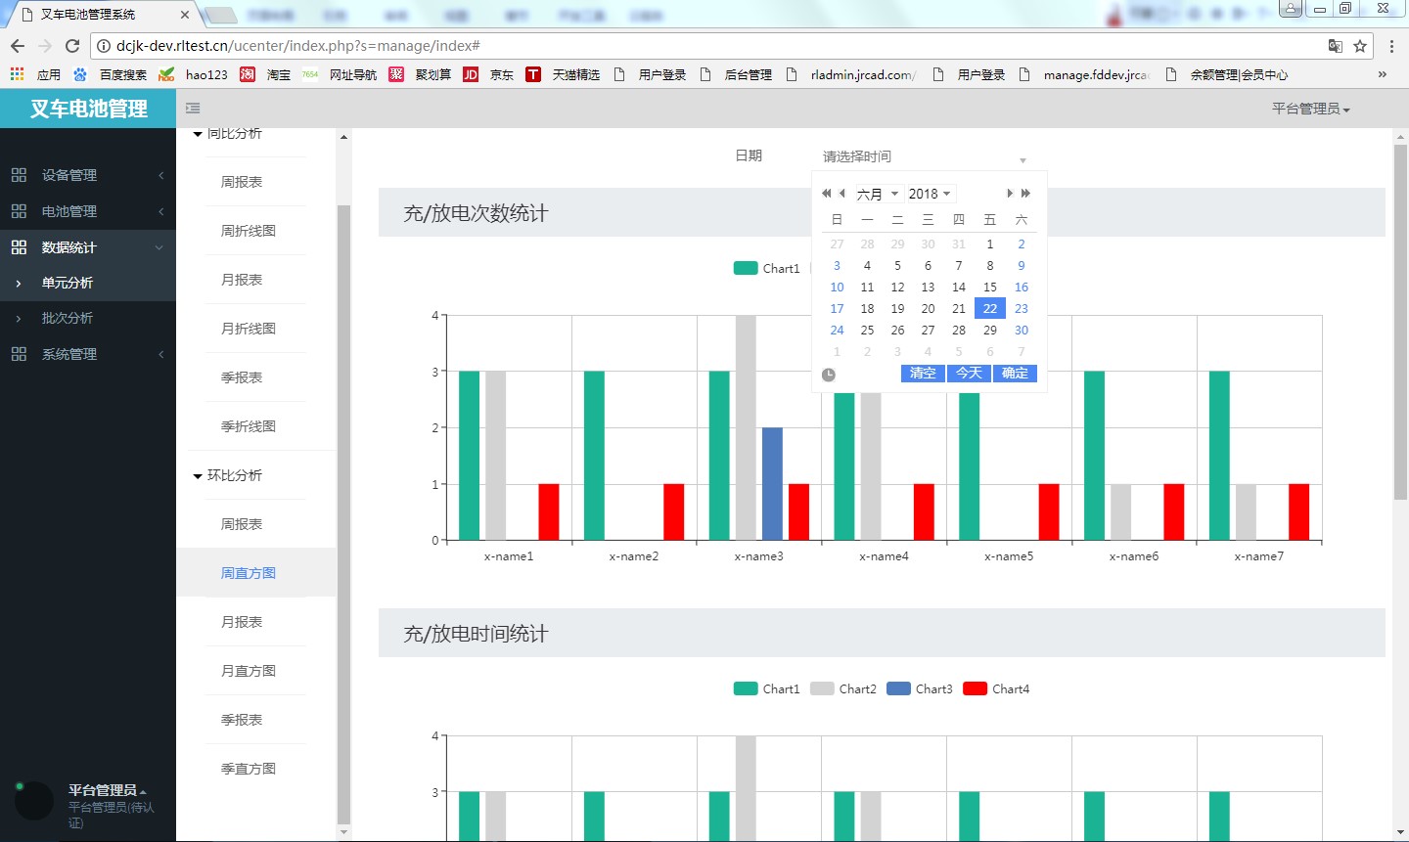Select 批次分析 in the sidebar
The width and height of the screenshot is (1409, 842).
68,318
